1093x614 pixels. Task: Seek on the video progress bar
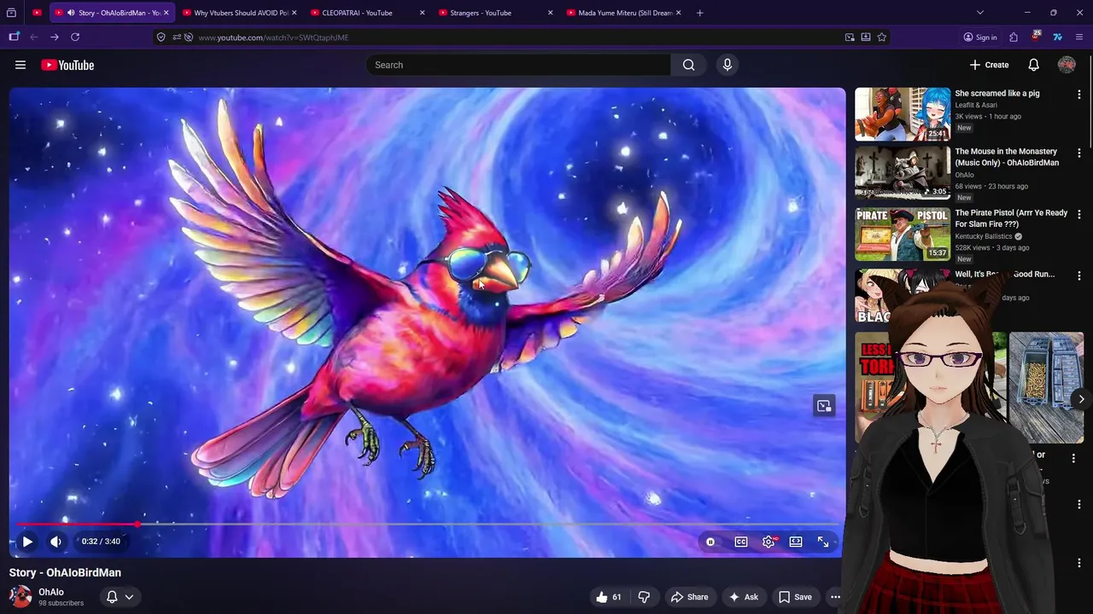coord(427,524)
